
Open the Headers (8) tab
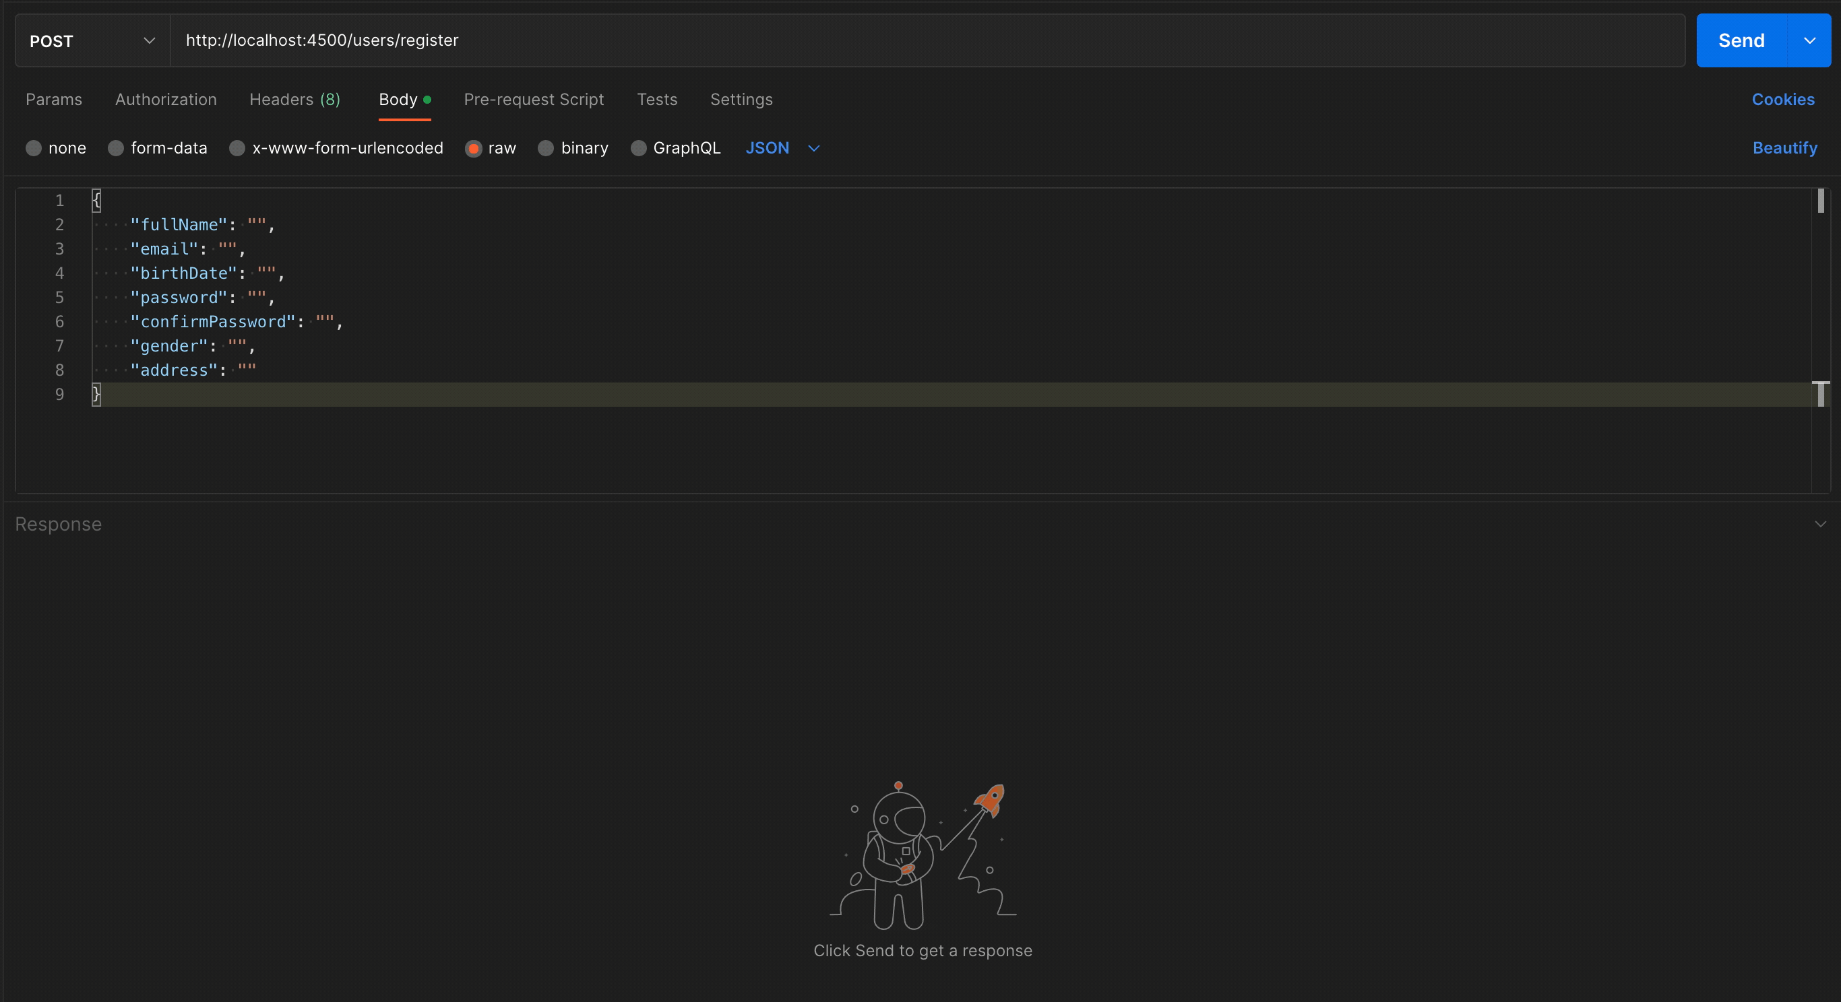pos(295,99)
